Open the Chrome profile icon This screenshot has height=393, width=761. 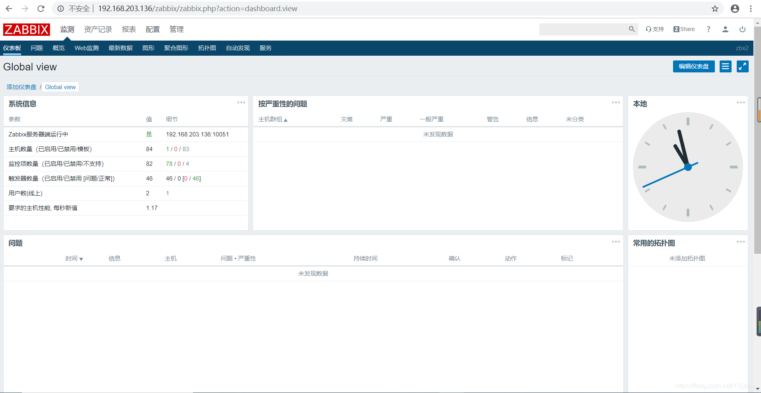point(735,8)
